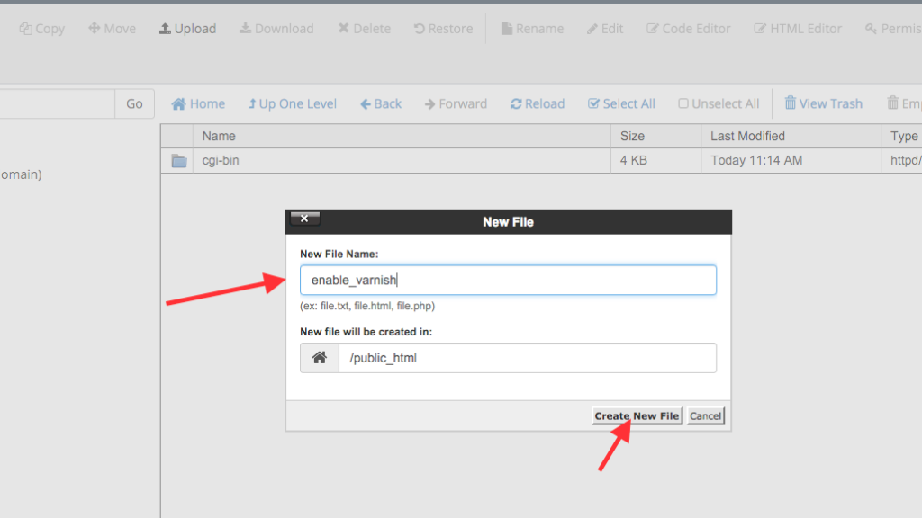The image size is (922, 518).
Task: Click the Back navigation link
Action: [x=381, y=104]
